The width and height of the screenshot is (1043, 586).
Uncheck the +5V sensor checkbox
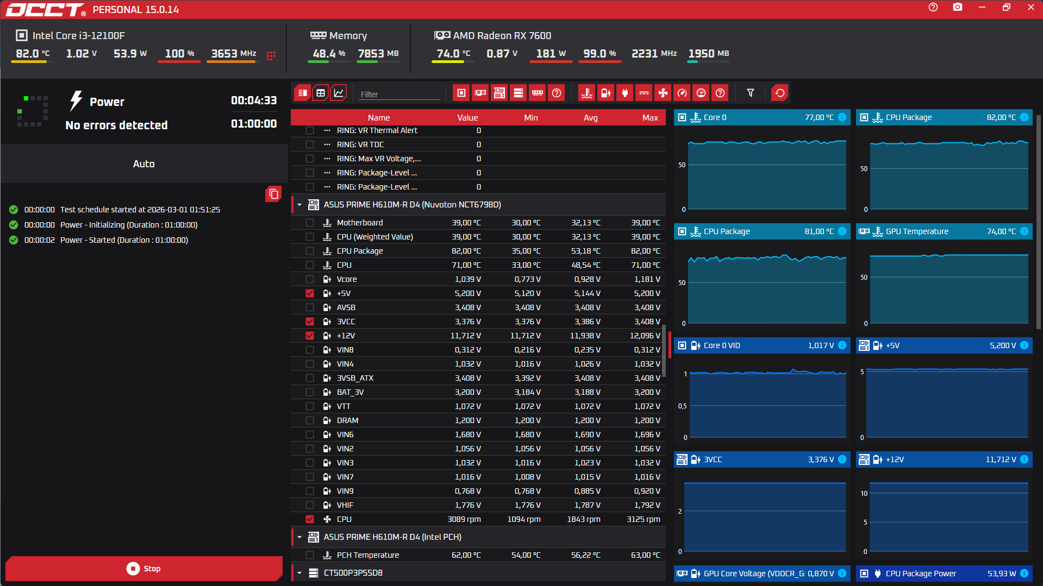point(310,293)
